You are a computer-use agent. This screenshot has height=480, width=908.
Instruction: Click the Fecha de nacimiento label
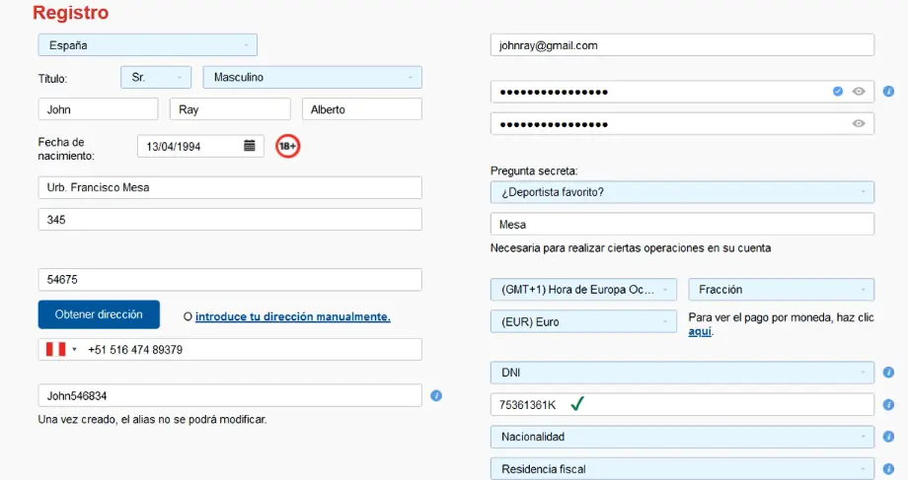66,149
